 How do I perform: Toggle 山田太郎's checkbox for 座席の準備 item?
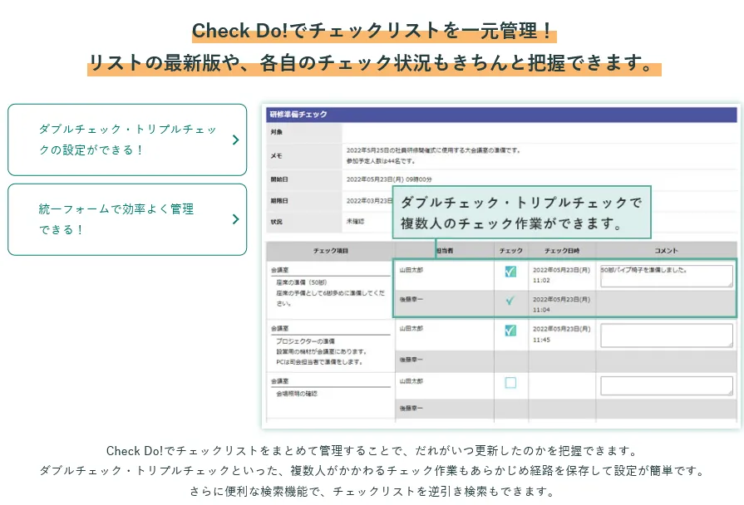(510, 272)
